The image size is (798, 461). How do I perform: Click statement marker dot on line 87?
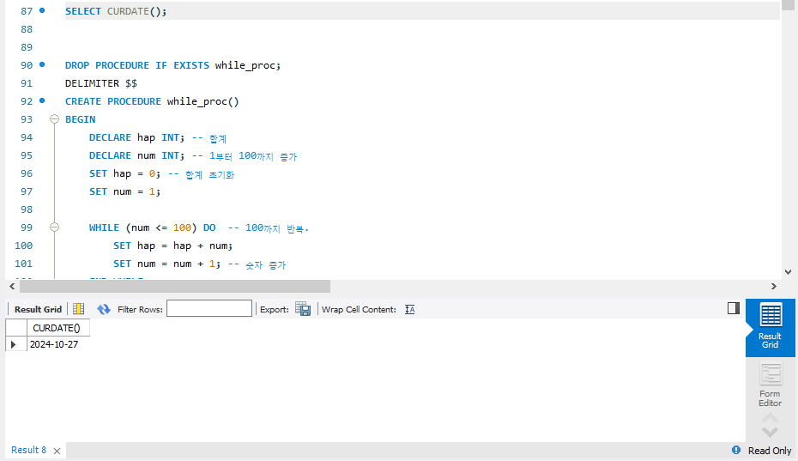[42, 10]
